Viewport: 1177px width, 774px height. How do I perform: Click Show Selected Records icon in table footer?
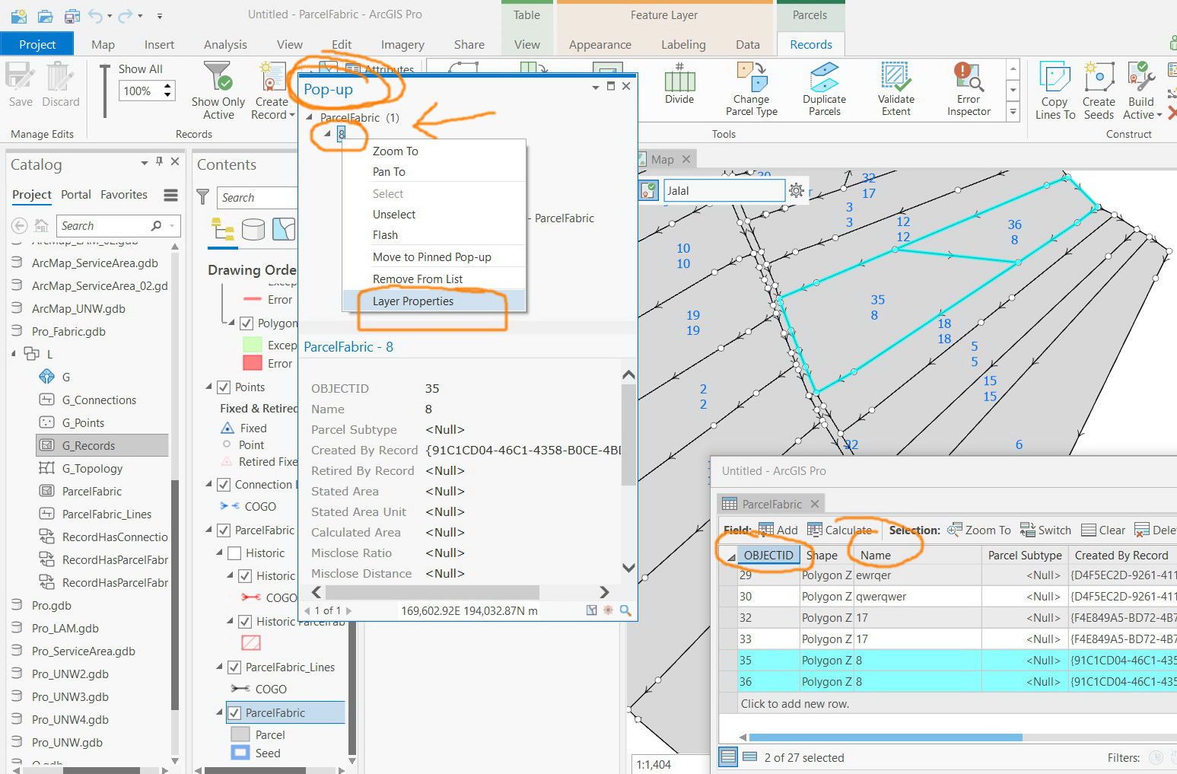pyautogui.click(x=749, y=757)
